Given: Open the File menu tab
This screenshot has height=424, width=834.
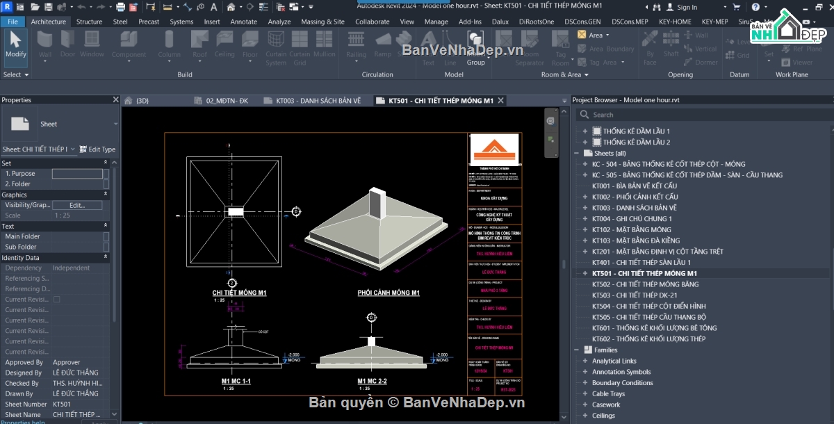Looking at the screenshot, I should (13, 22).
